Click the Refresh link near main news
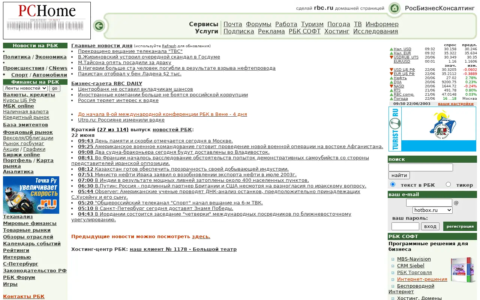 pyautogui.click(x=169, y=46)
